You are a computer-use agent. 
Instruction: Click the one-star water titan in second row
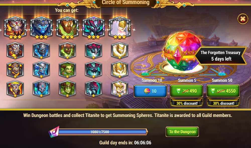[x=41, y=51]
